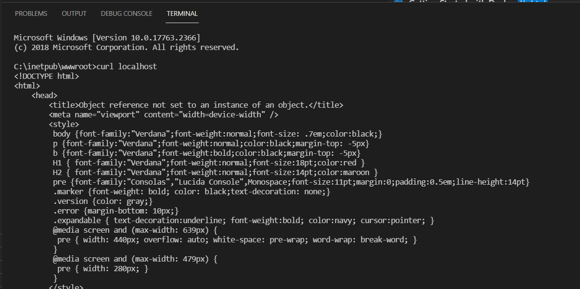Click the active TERMINAL tab
Screen dimensions: 580x289
coord(181,13)
